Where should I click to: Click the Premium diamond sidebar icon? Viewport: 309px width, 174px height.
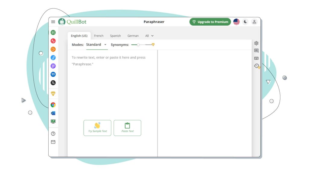tap(53, 94)
